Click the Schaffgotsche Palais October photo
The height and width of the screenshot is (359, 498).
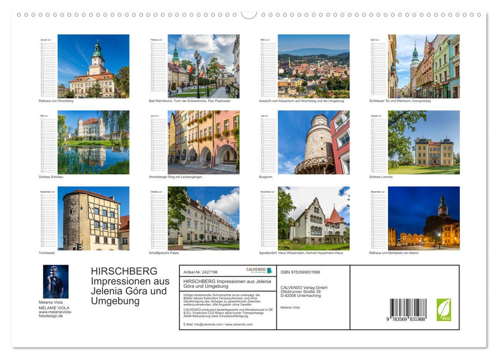coord(204,218)
